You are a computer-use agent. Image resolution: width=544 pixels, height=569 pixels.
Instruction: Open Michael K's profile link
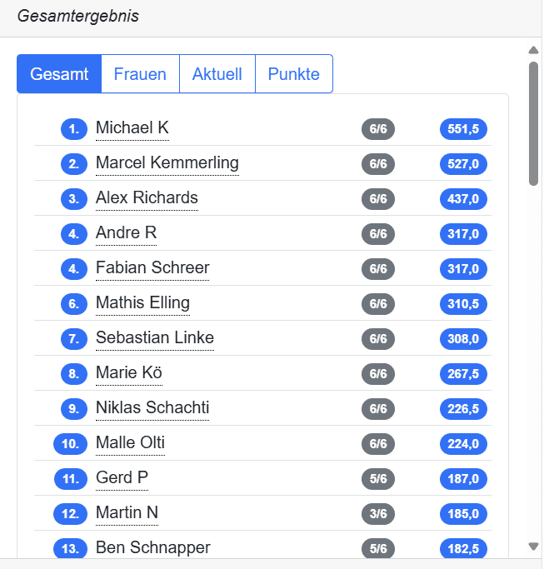point(132,128)
